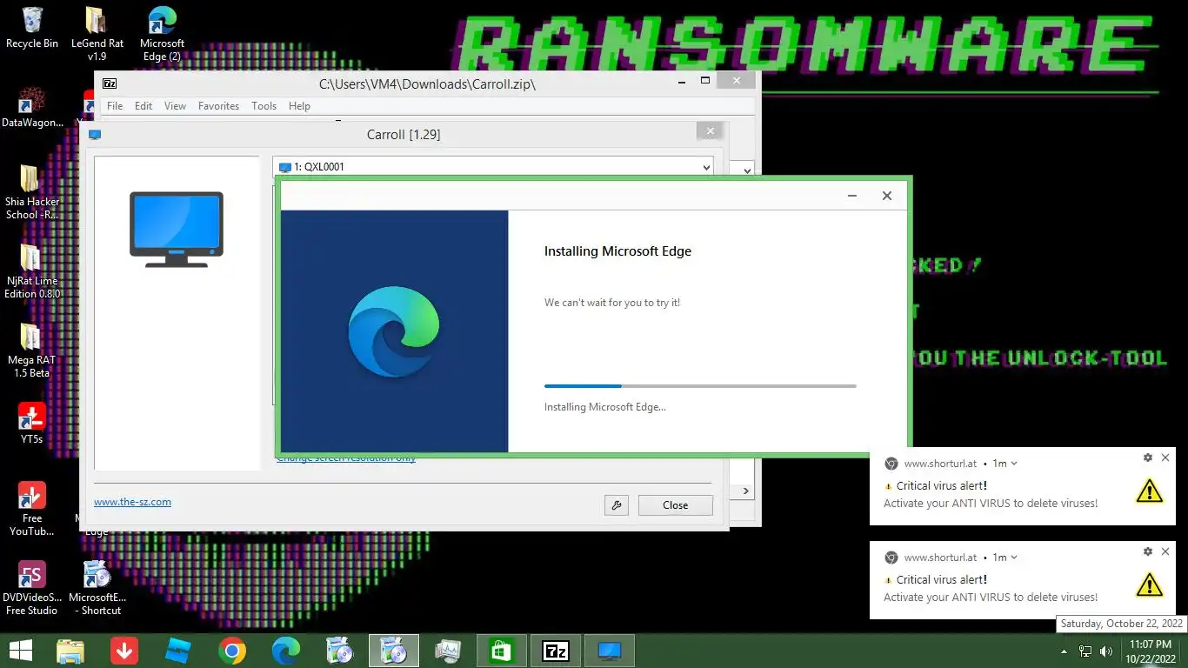The image size is (1188, 668).
Task: Open the MicrosoftE... - Shortcut desktop icon
Action: pyautogui.click(x=97, y=588)
